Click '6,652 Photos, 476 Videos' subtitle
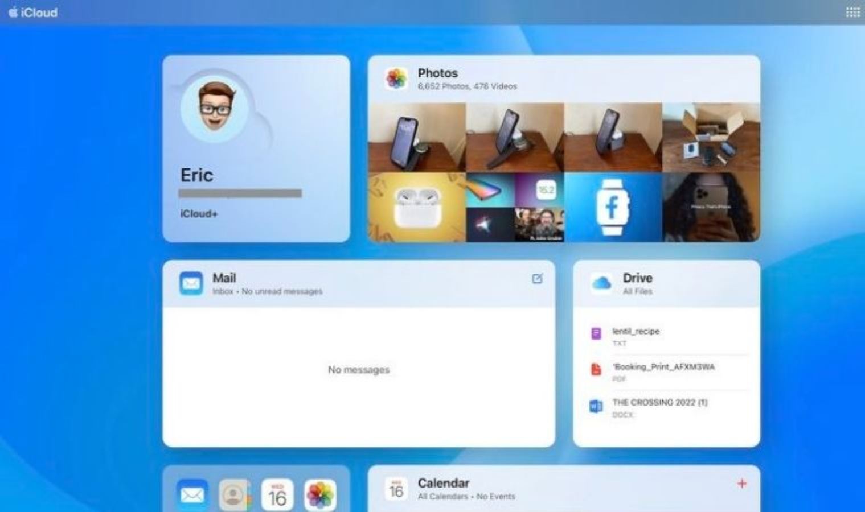This screenshot has height=512, width=865. pos(468,86)
